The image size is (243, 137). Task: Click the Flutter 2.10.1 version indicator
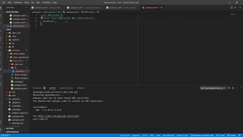182,135
